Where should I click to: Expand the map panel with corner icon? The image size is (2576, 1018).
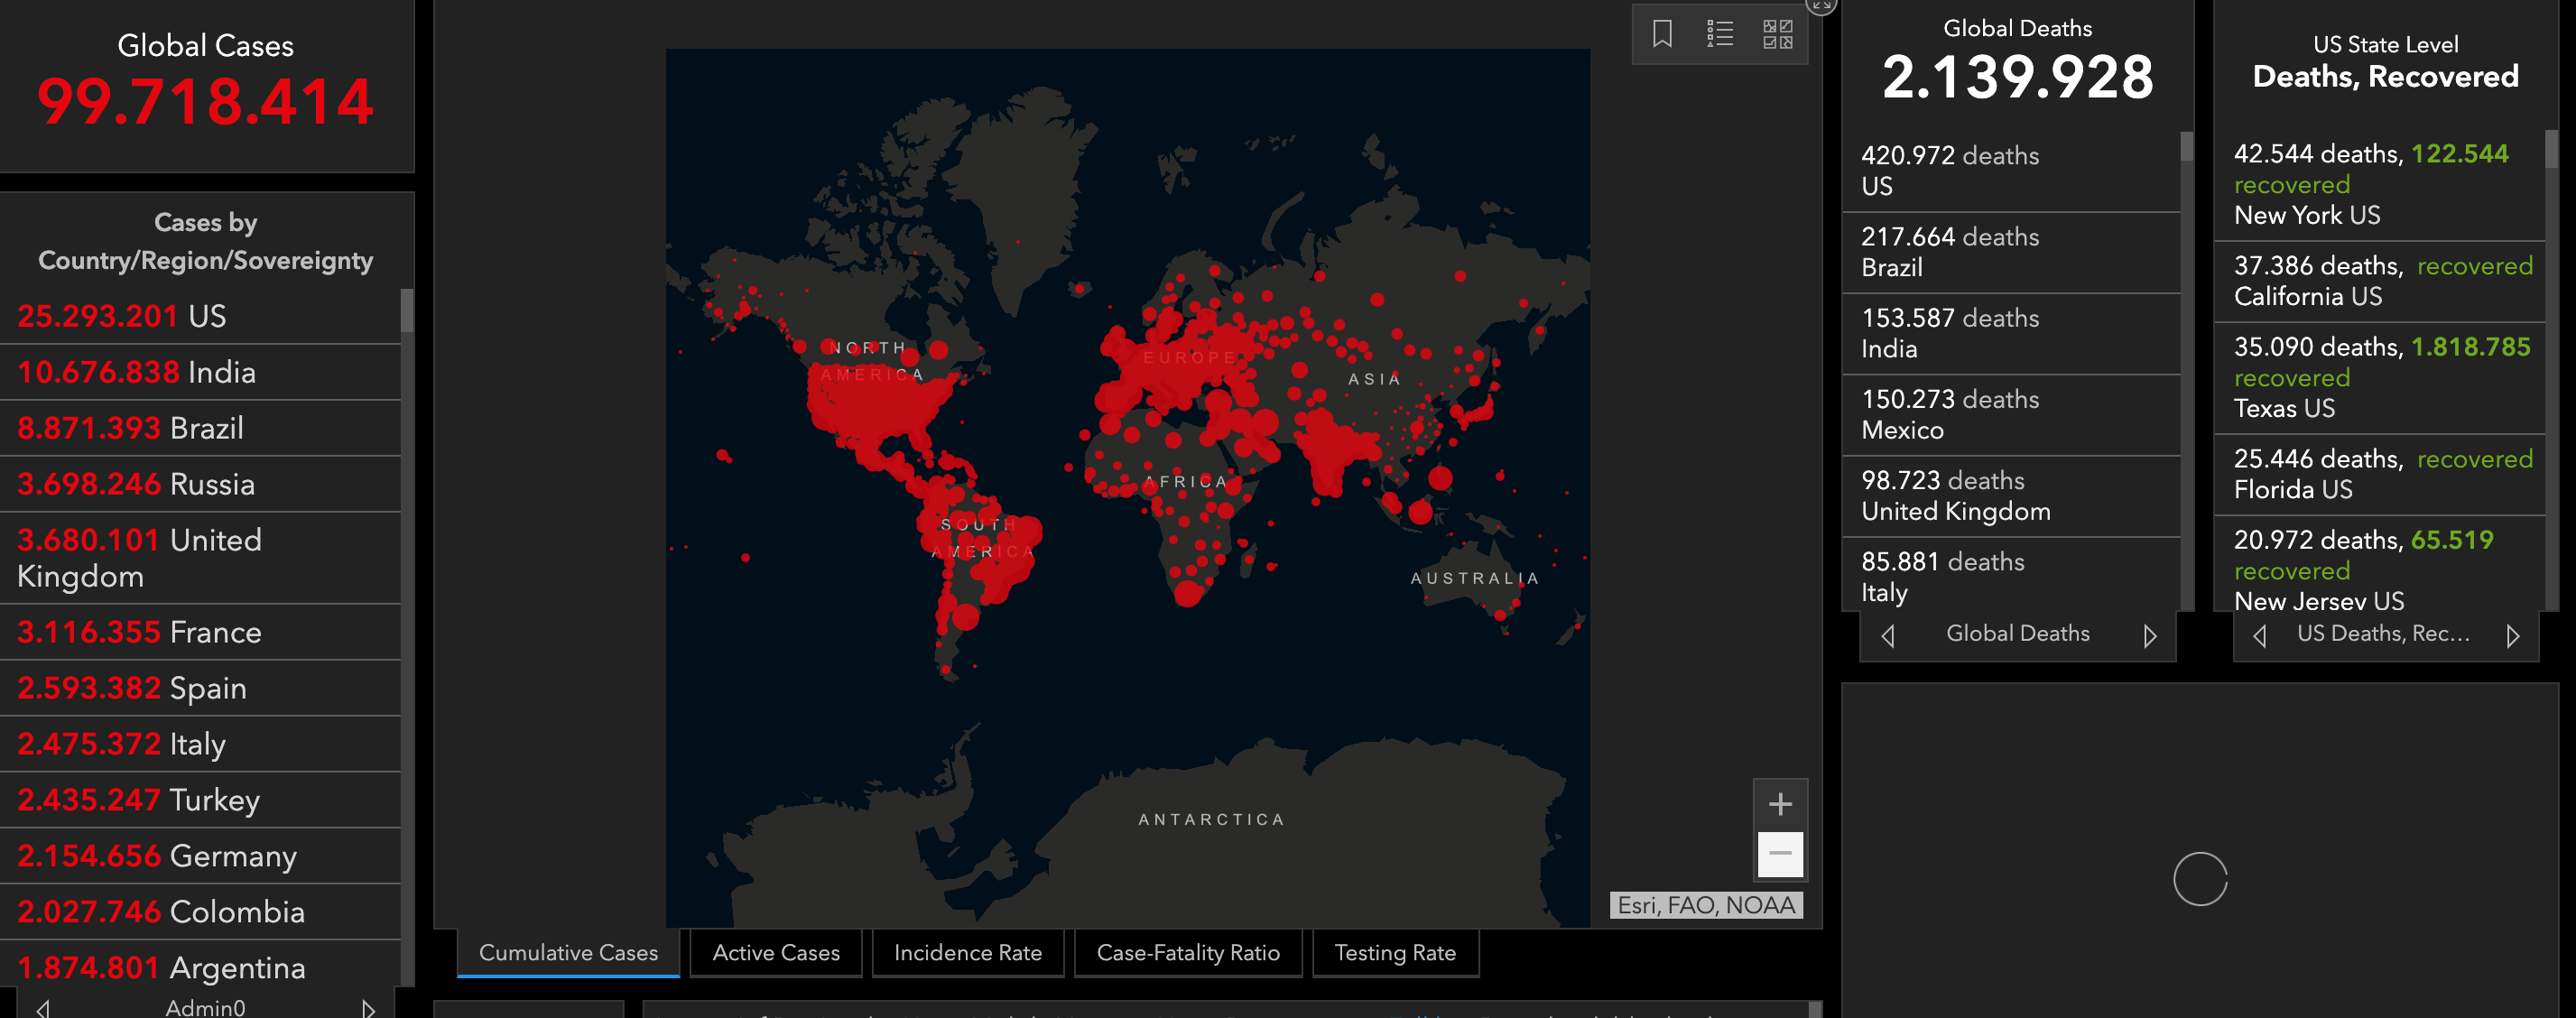[1821, 5]
